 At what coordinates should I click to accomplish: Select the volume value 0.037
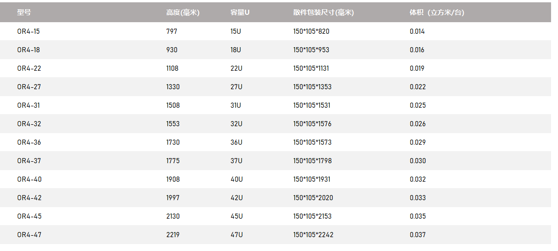(418, 235)
